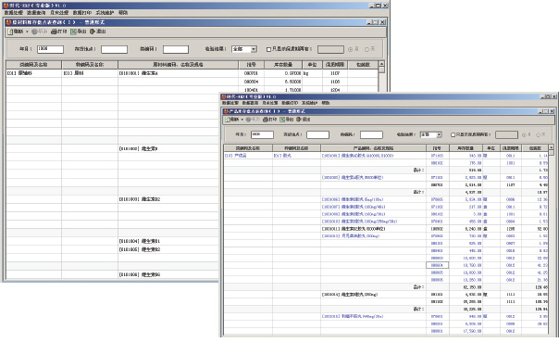Open month-end processing menu in back window
This screenshot has height=342, width=559.
(59, 12)
